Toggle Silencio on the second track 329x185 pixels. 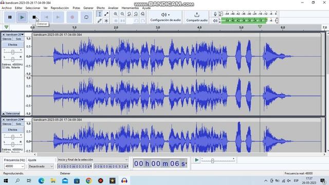7,124
